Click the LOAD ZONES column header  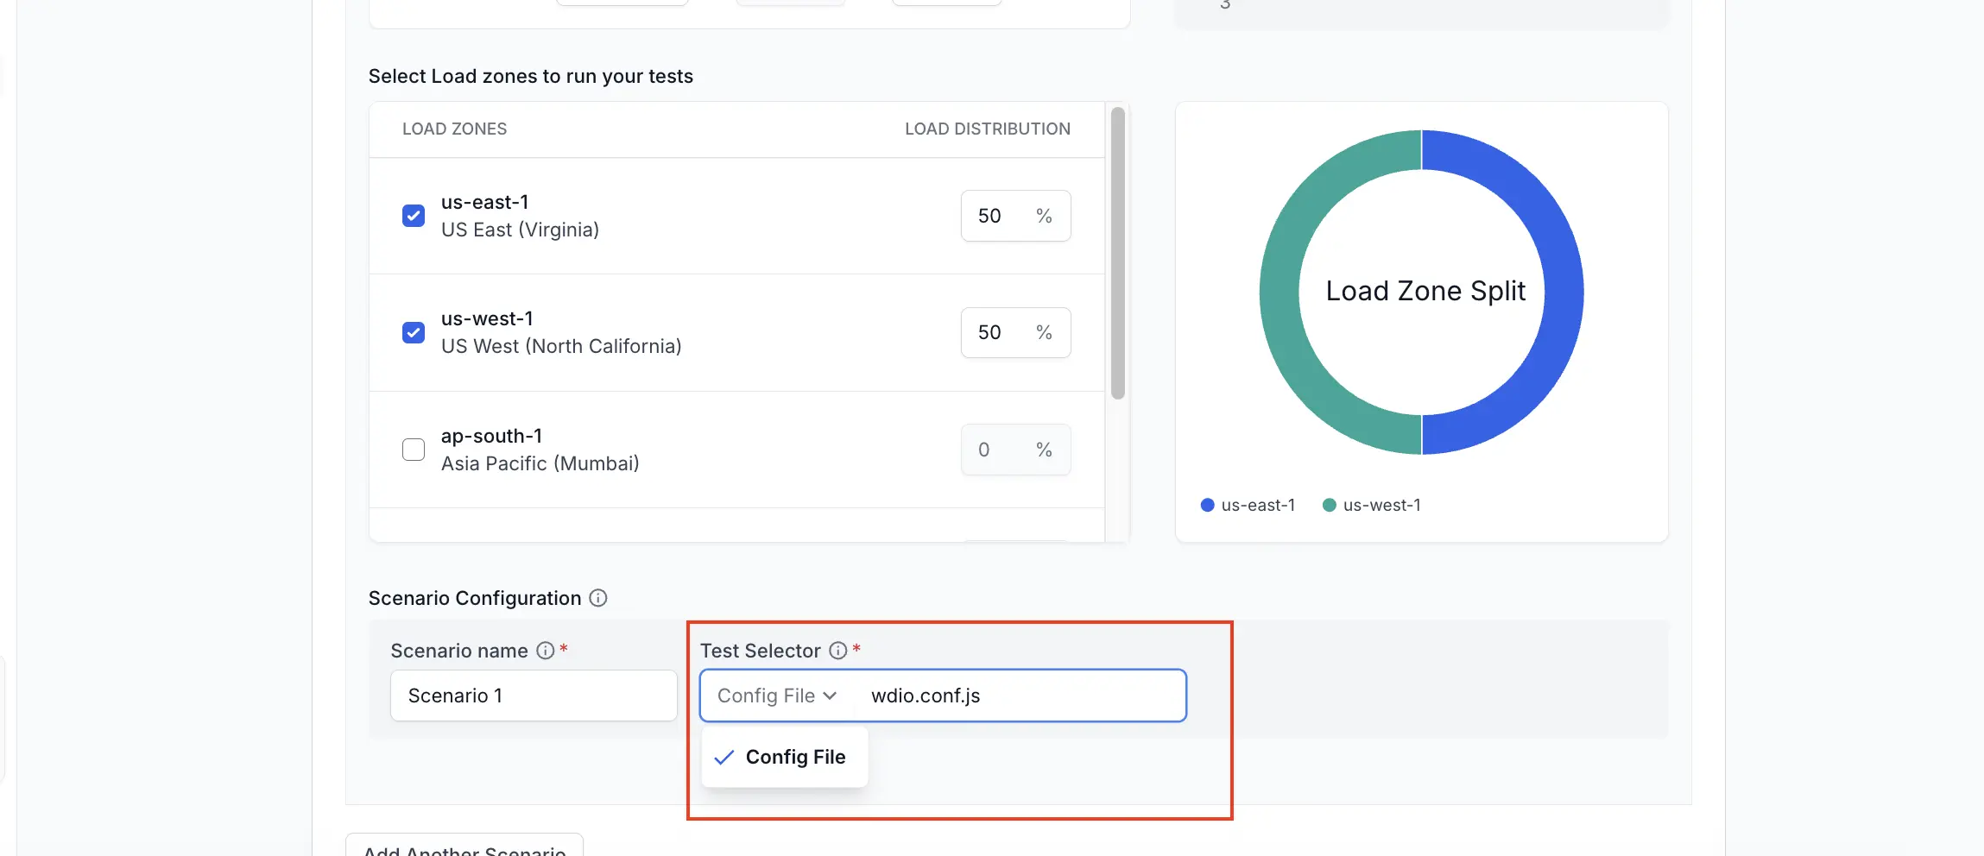coord(454,129)
